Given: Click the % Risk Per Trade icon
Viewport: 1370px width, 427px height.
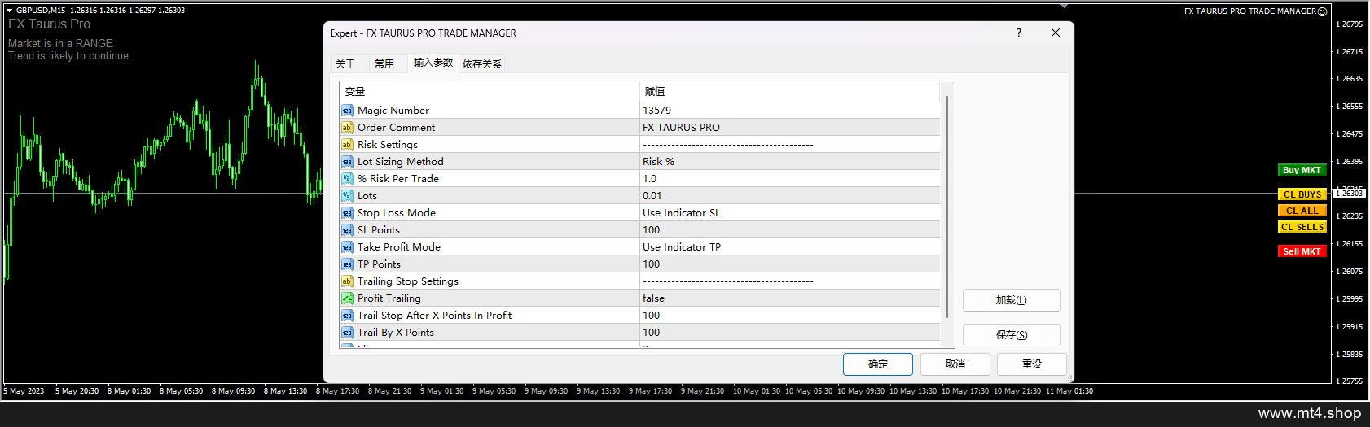Looking at the screenshot, I should (x=347, y=179).
